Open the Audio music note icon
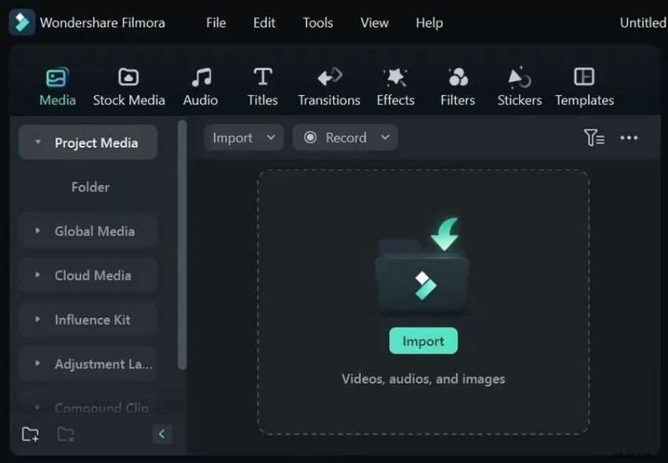This screenshot has width=668, height=463. tap(201, 77)
